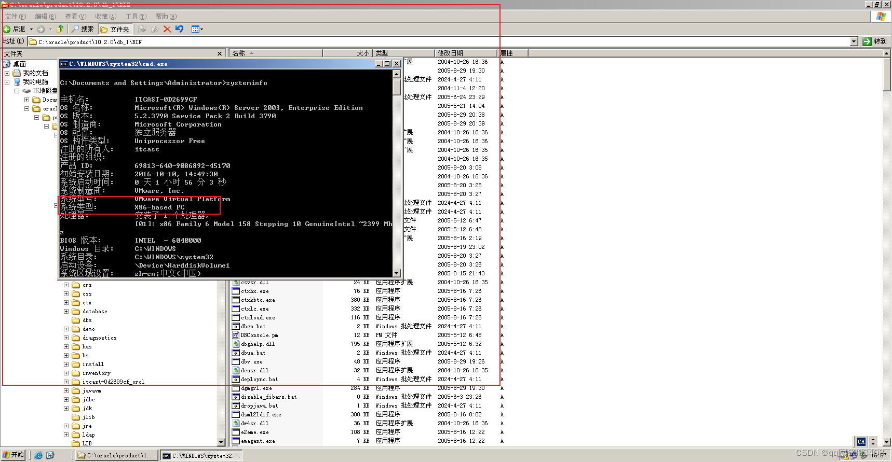Open the Help (帮助) menu
The height and width of the screenshot is (462, 892).
pyautogui.click(x=166, y=17)
